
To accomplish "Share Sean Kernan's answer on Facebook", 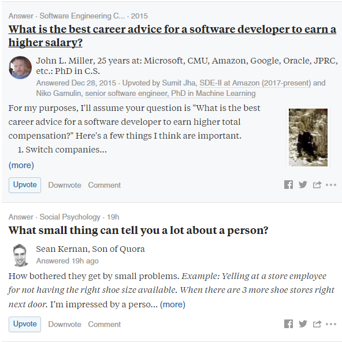I will (288, 324).
